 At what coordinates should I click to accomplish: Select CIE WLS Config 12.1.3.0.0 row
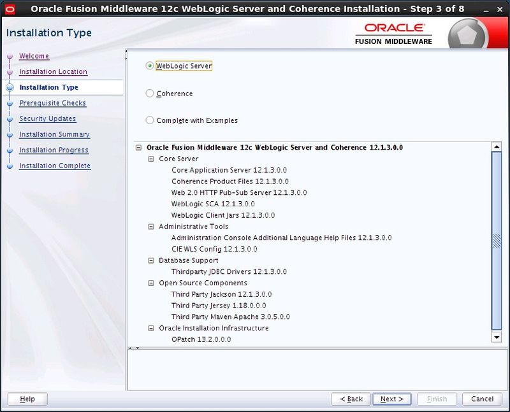click(214, 249)
